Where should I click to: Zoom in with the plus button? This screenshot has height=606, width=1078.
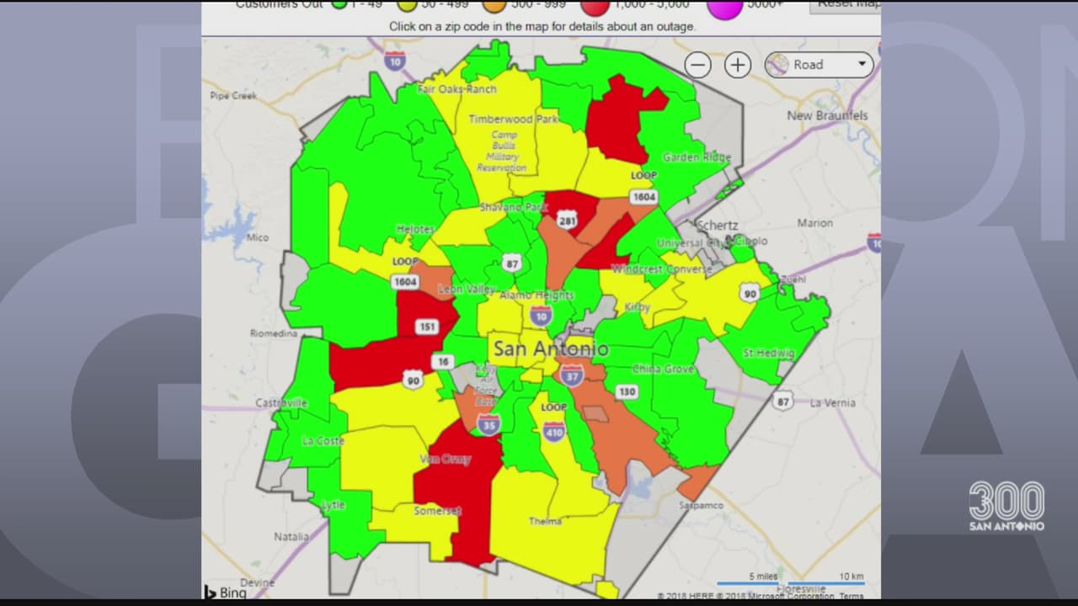(x=738, y=65)
